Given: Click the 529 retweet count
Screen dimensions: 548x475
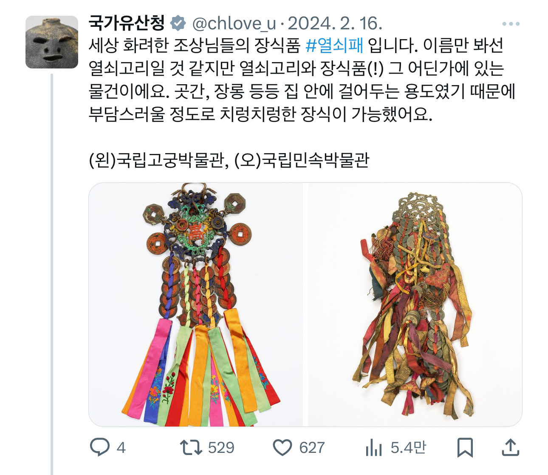Looking at the screenshot, I should click(x=221, y=448).
